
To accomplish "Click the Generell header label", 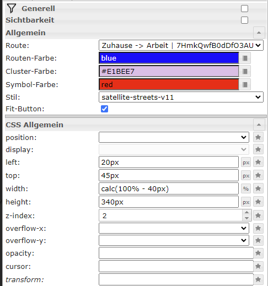I will point(38,8).
